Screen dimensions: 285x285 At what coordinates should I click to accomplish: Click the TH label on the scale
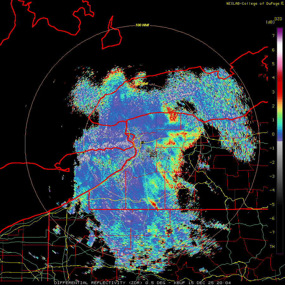[x=272, y=247]
